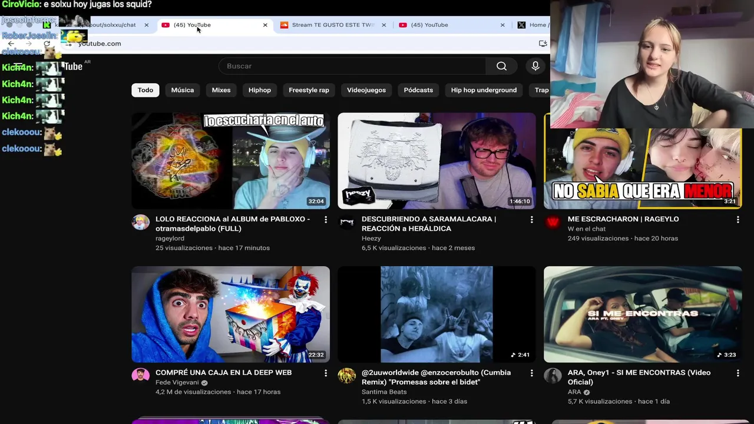This screenshot has height=424, width=754.
Task: Click W en el chat channel avatar
Action: pos(553,222)
